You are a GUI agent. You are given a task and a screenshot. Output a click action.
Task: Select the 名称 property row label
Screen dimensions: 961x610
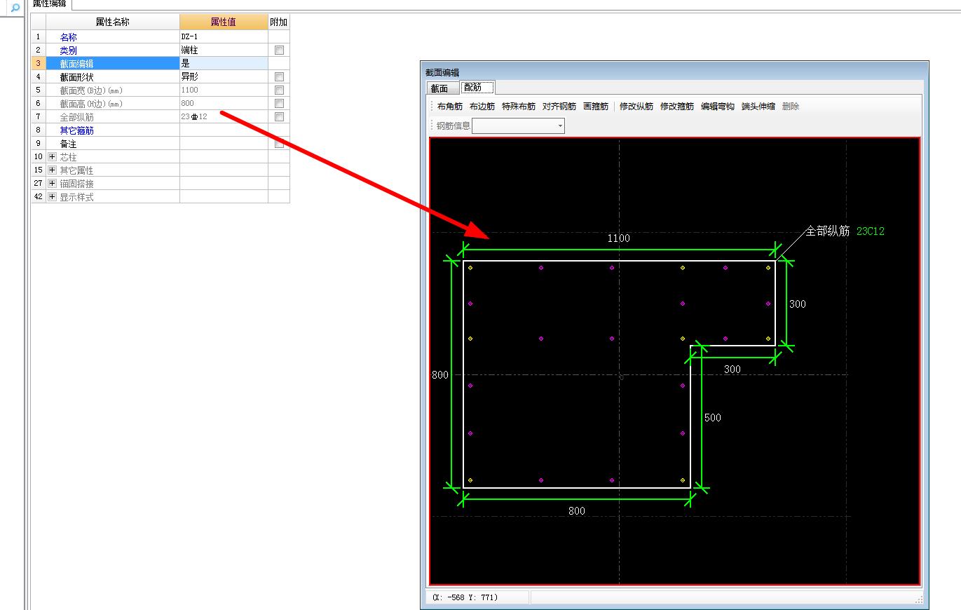click(68, 37)
